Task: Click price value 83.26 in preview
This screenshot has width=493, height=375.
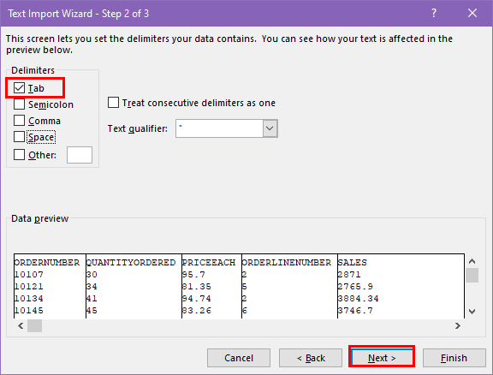Action: [x=197, y=310]
